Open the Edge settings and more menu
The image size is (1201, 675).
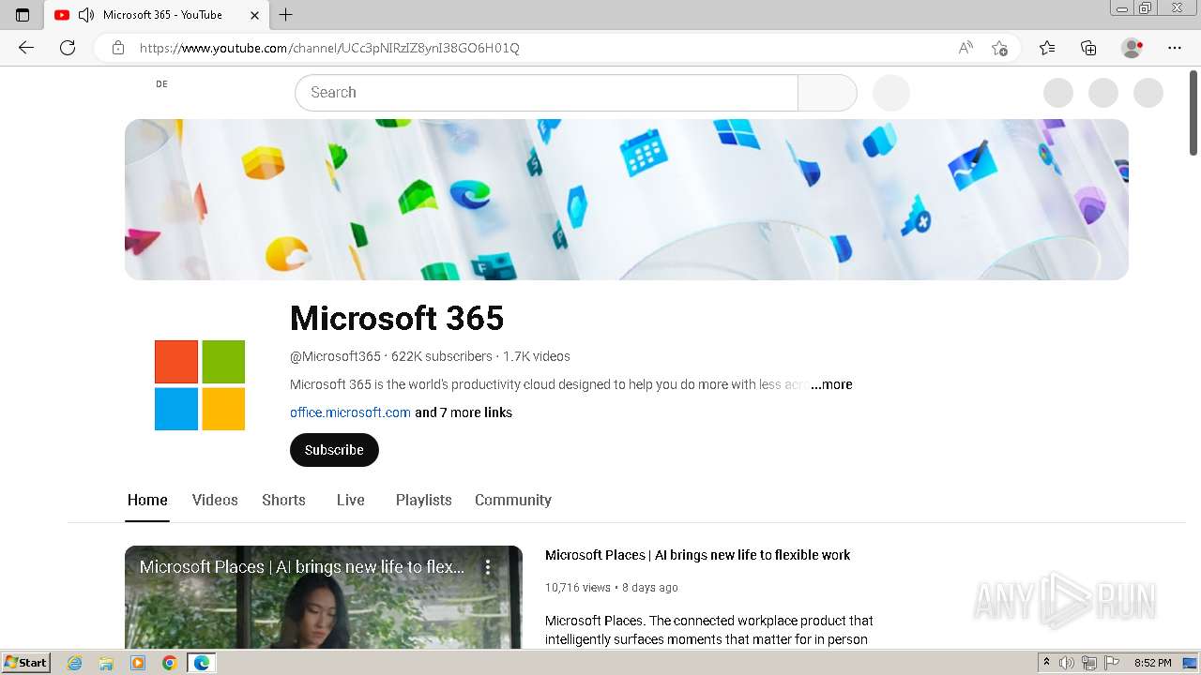coord(1175,48)
